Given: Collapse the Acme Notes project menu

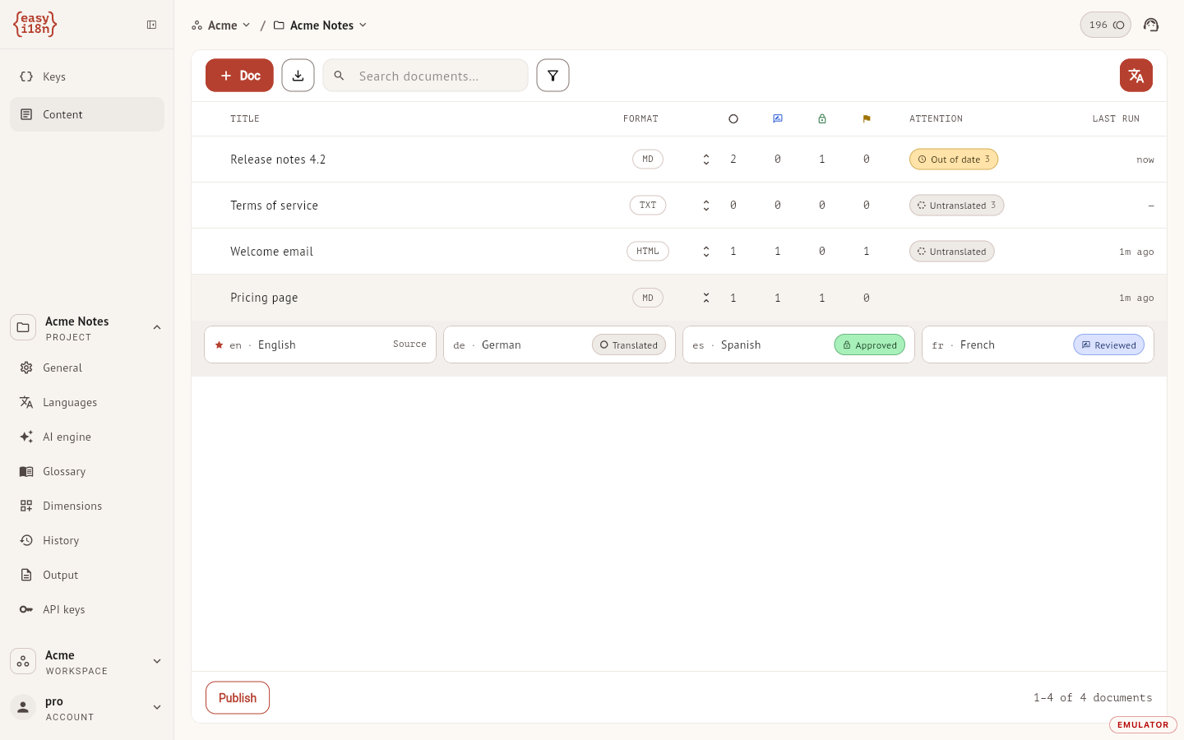Looking at the screenshot, I should [x=157, y=327].
